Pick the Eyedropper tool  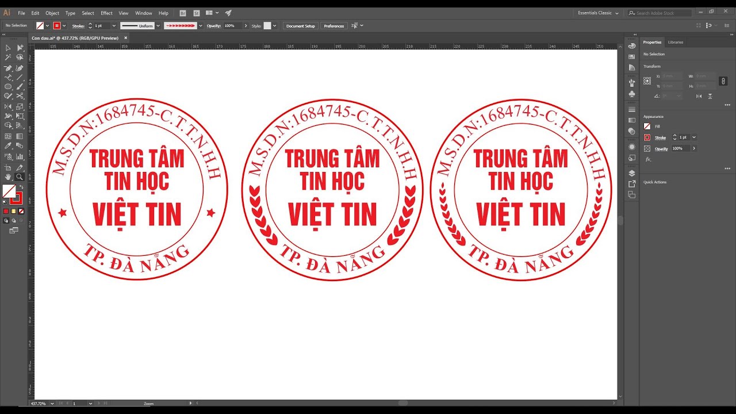(8, 146)
